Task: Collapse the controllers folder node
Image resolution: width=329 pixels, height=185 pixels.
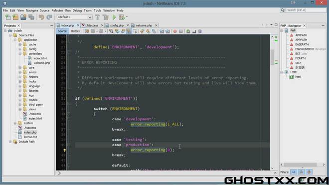Action: coord(20,54)
